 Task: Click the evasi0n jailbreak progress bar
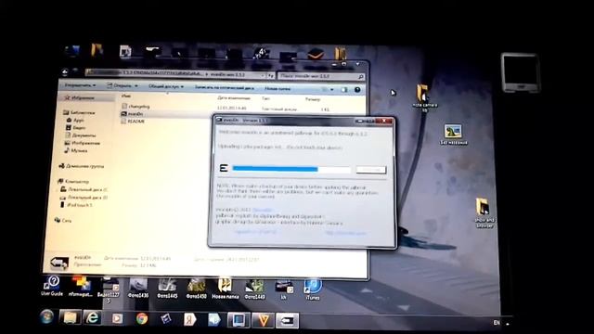pyautogui.click(x=291, y=169)
